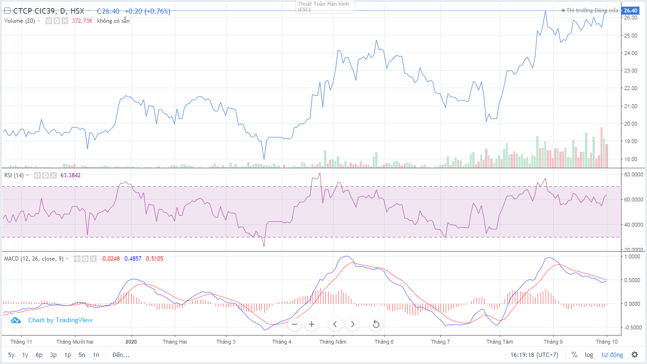This screenshot has width=647, height=364.
Task: Expand the RSI (14) indicator dropdown arrow
Action: [x=28, y=175]
